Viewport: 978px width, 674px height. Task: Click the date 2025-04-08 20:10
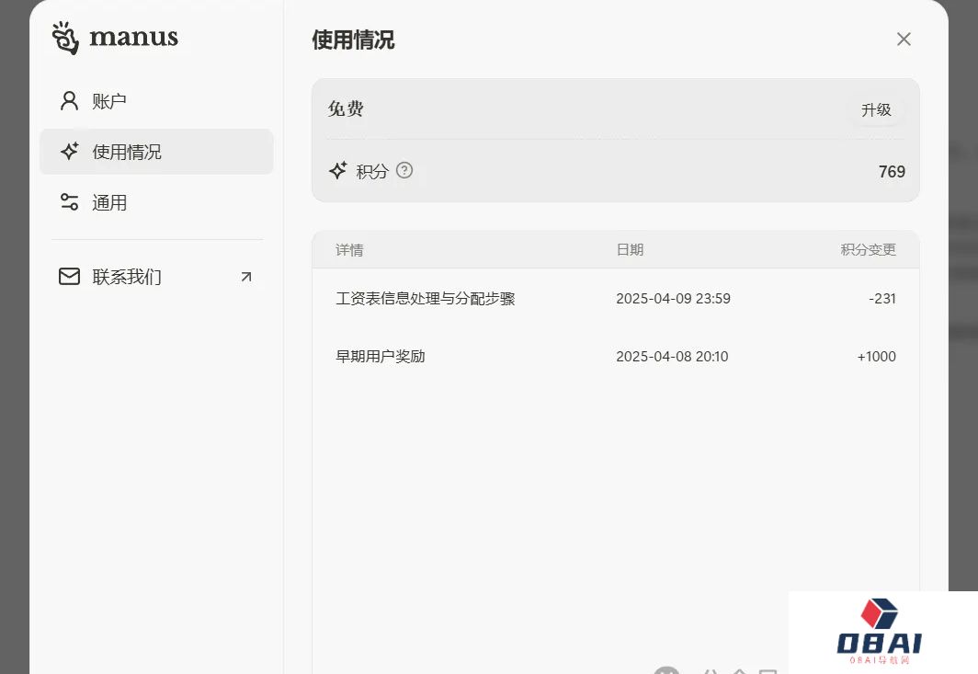[x=673, y=357]
